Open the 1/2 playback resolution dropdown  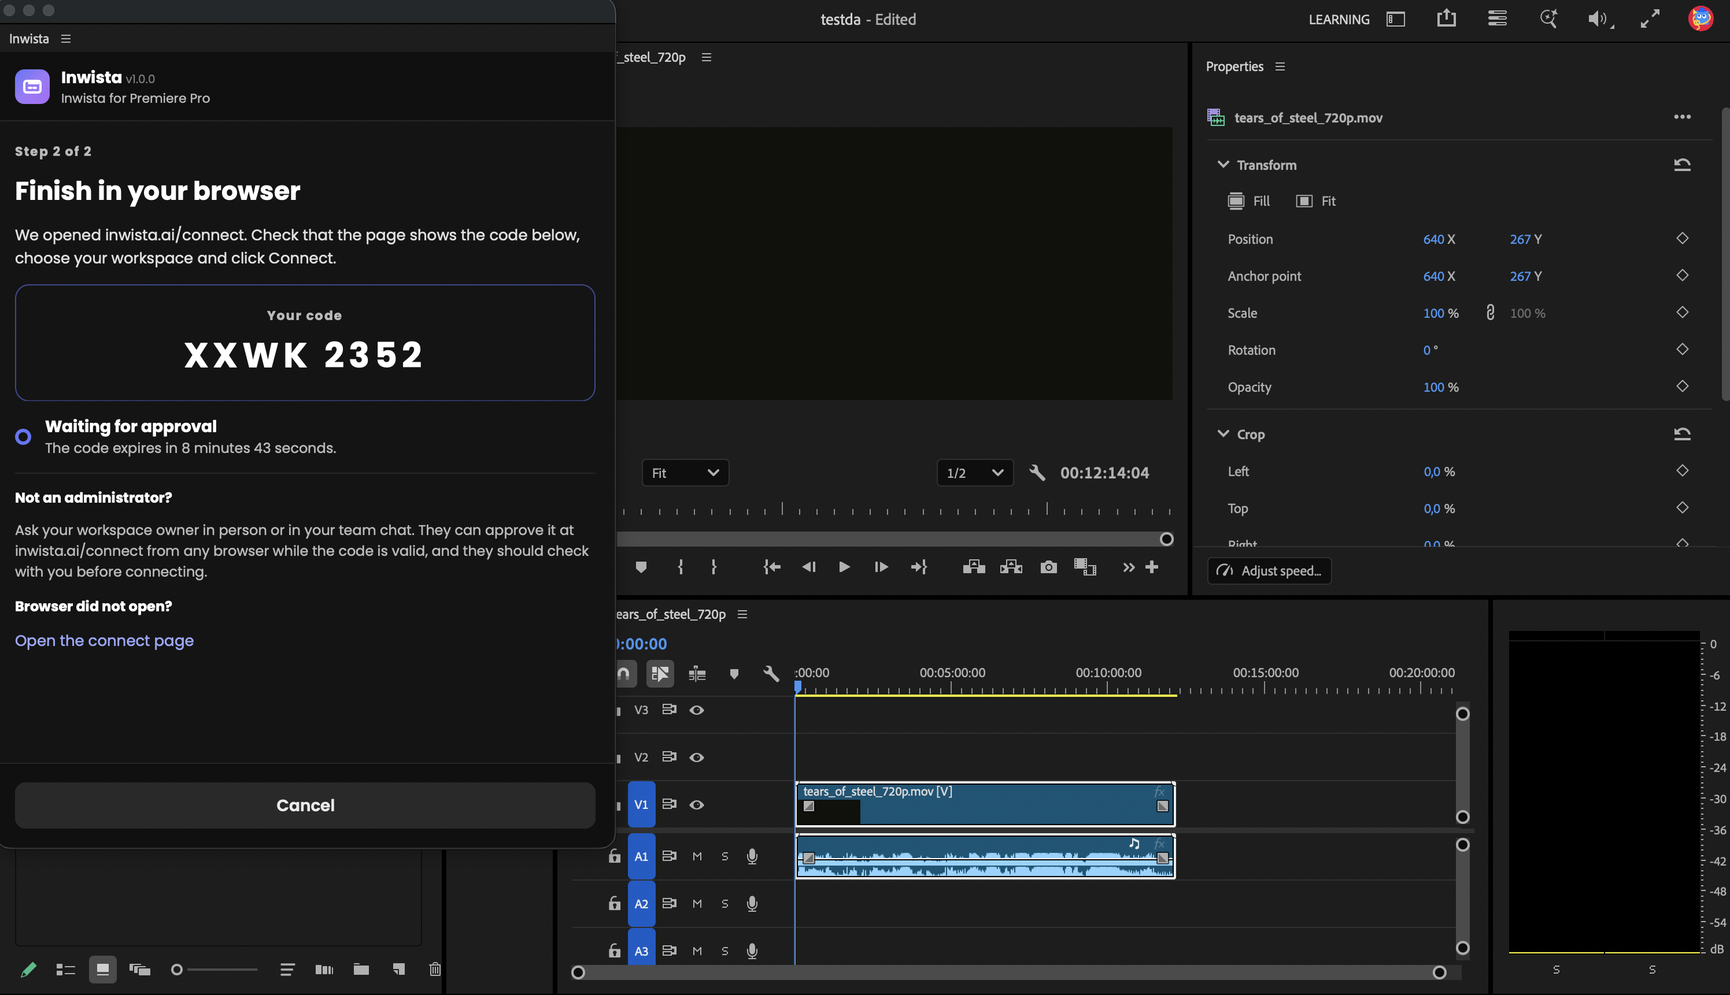975,473
